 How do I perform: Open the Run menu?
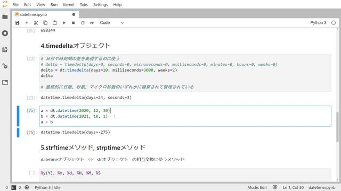coord(54,5)
